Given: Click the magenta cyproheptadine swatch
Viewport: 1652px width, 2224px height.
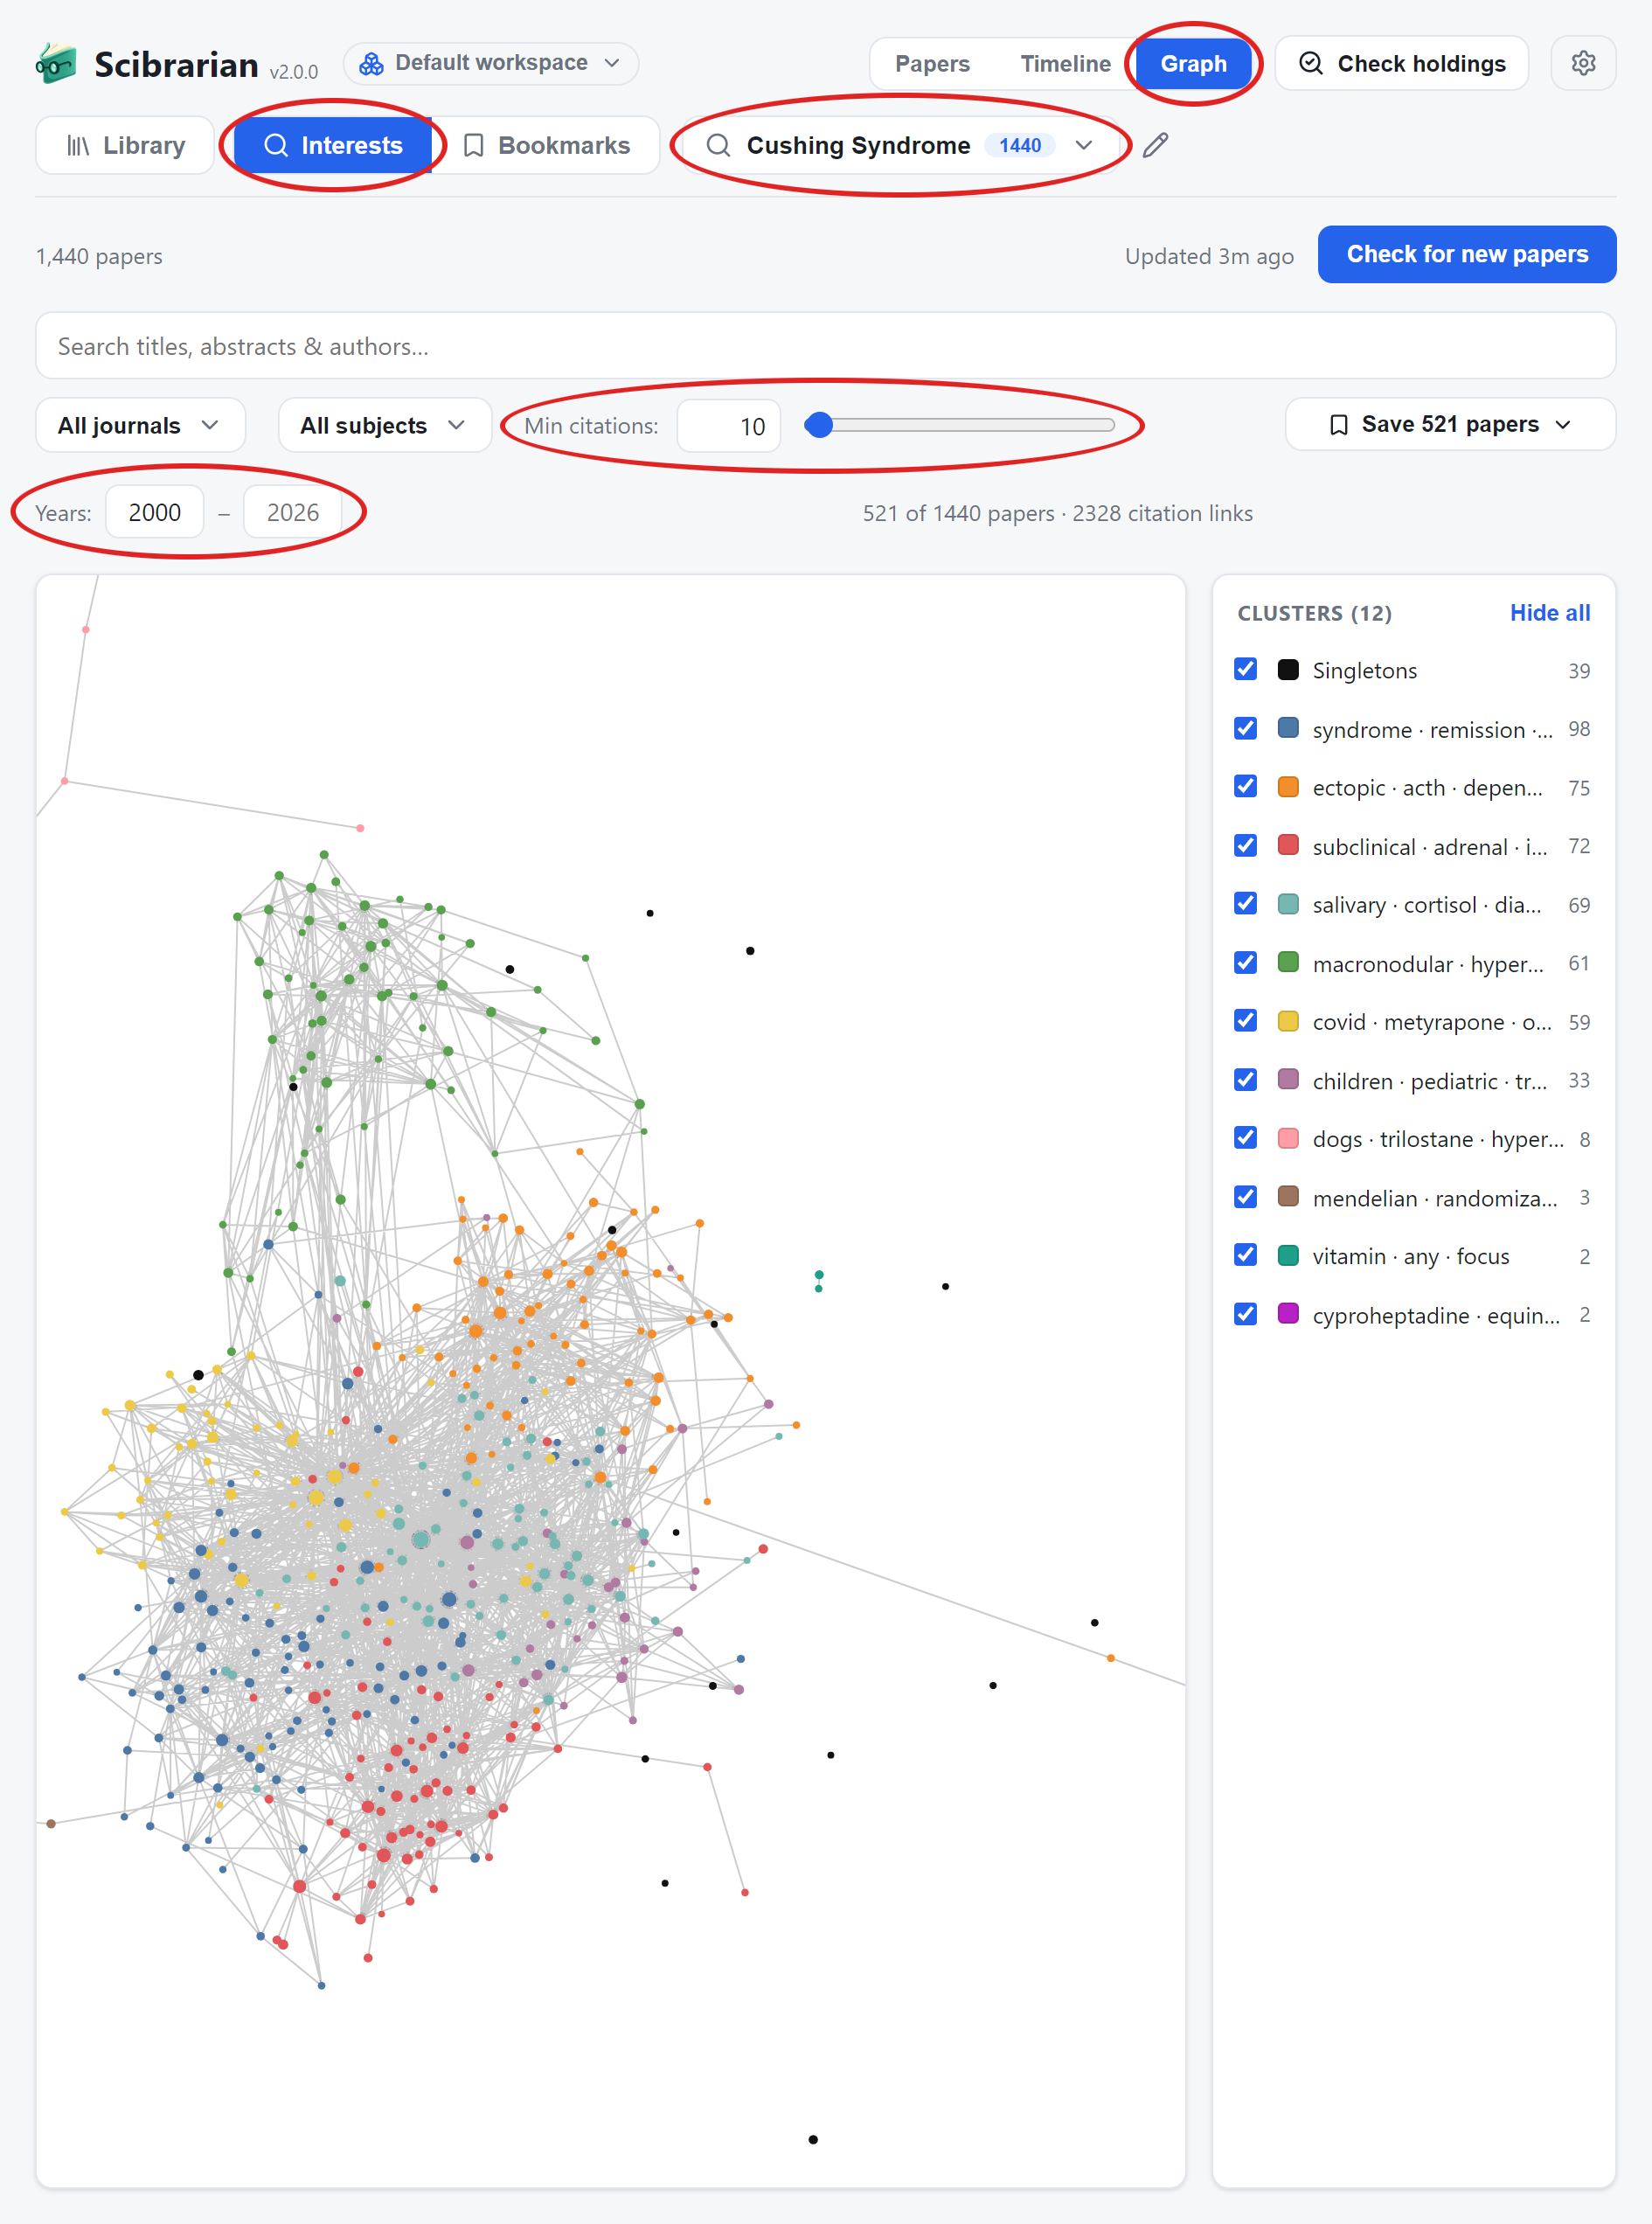Looking at the screenshot, I should coord(1288,1314).
